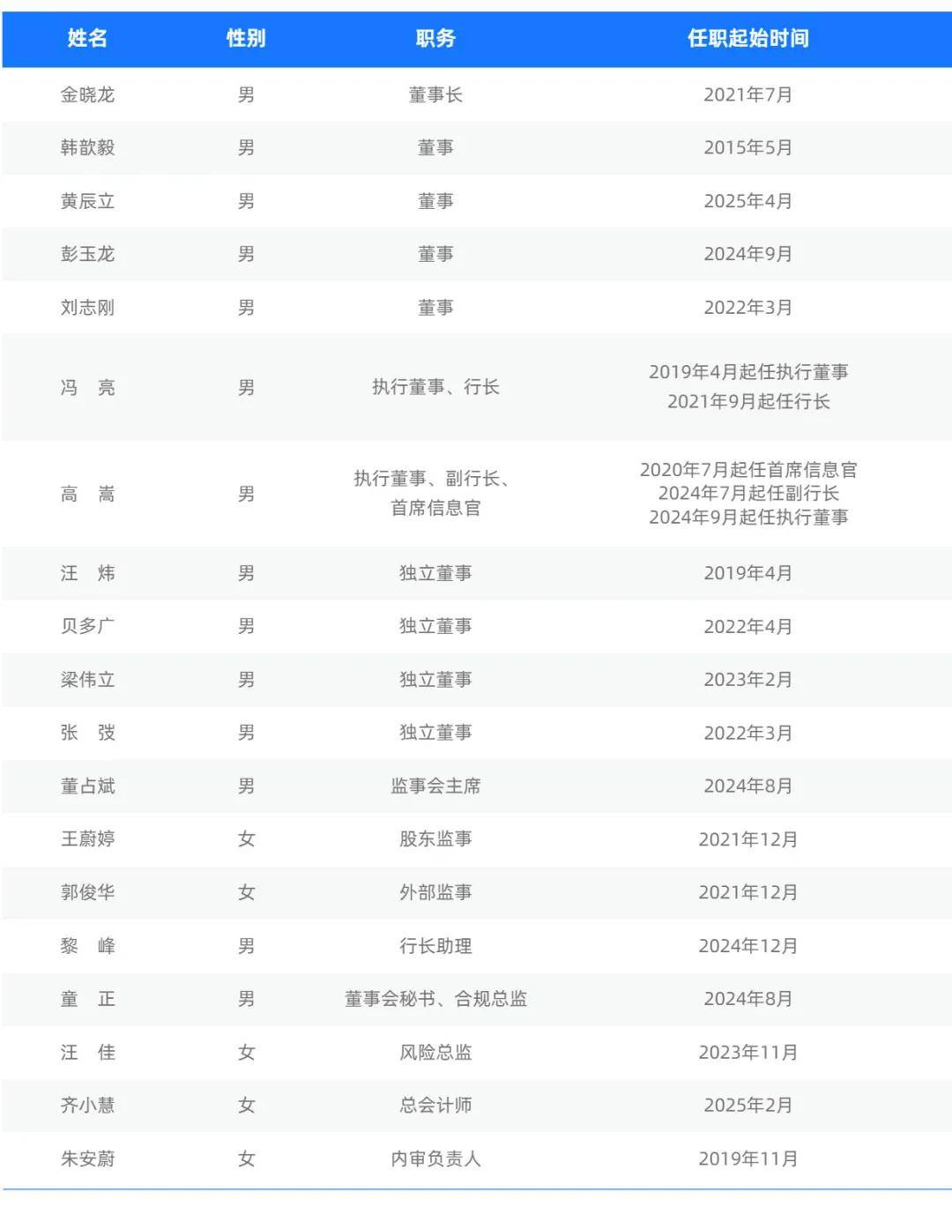Click the date 2019年4月 in 汪炜's row

pos(748,573)
